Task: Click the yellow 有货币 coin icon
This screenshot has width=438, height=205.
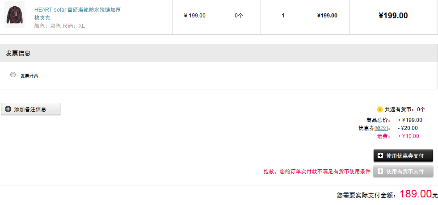Action: 379,109
